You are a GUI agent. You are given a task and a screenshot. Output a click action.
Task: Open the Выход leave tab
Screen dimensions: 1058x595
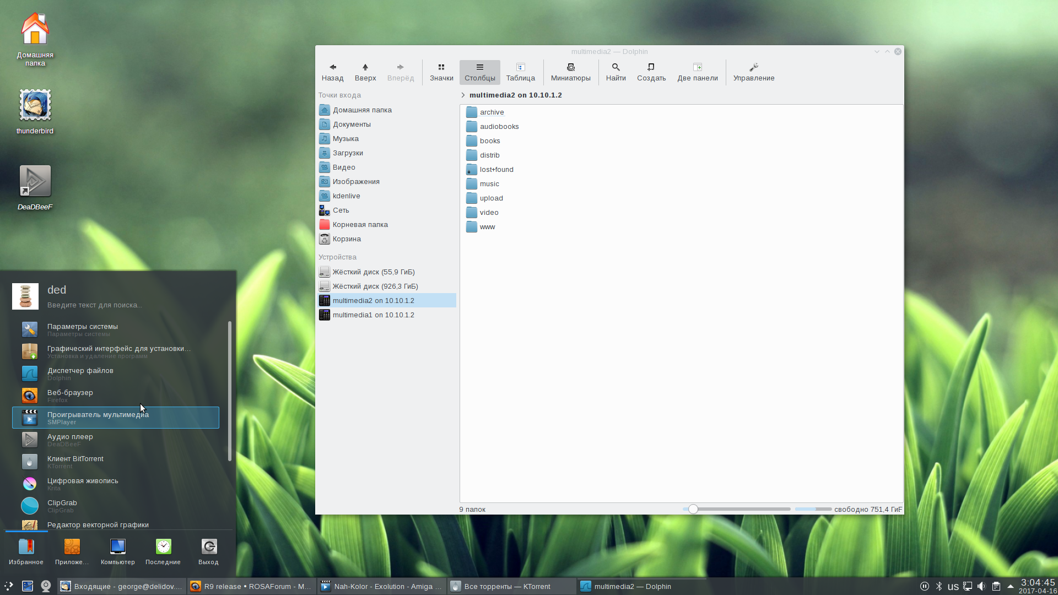pyautogui.click(x=208, y=551)
